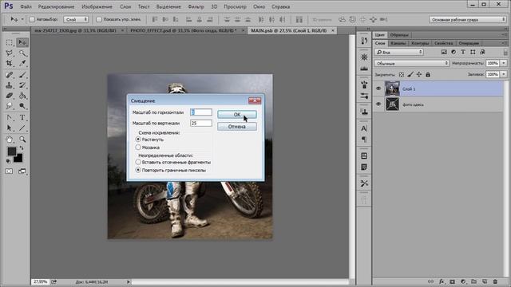Switch to the Контуры tab
The image size is (511, 287).
[420, 43]
